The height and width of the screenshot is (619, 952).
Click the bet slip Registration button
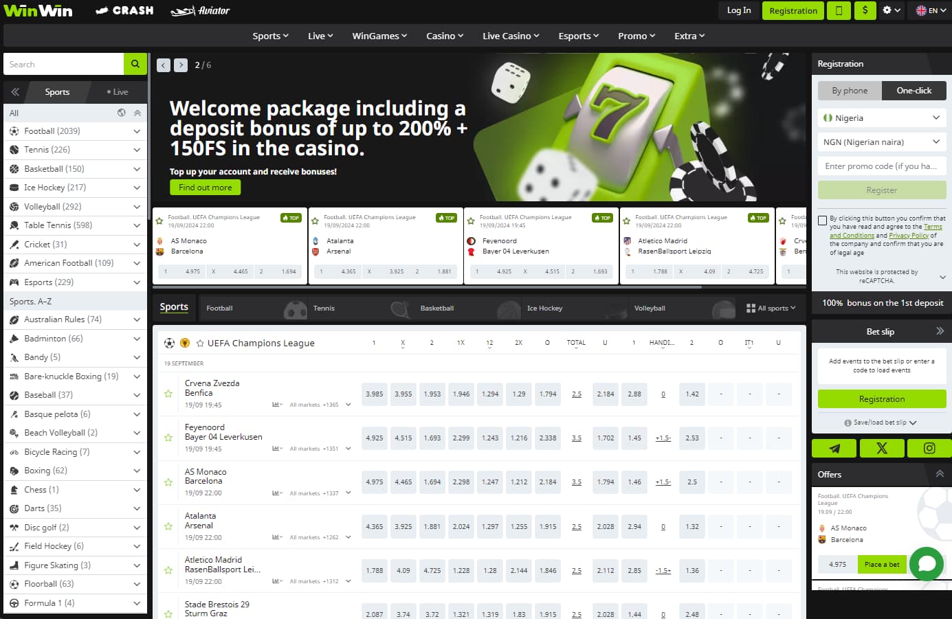click(x=882, y=399)
